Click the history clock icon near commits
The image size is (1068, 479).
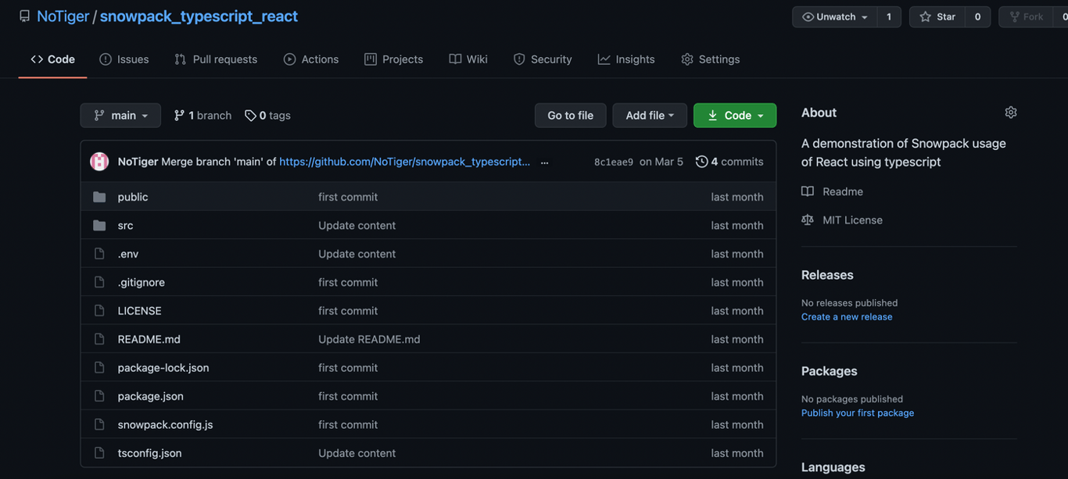(701, 161)
